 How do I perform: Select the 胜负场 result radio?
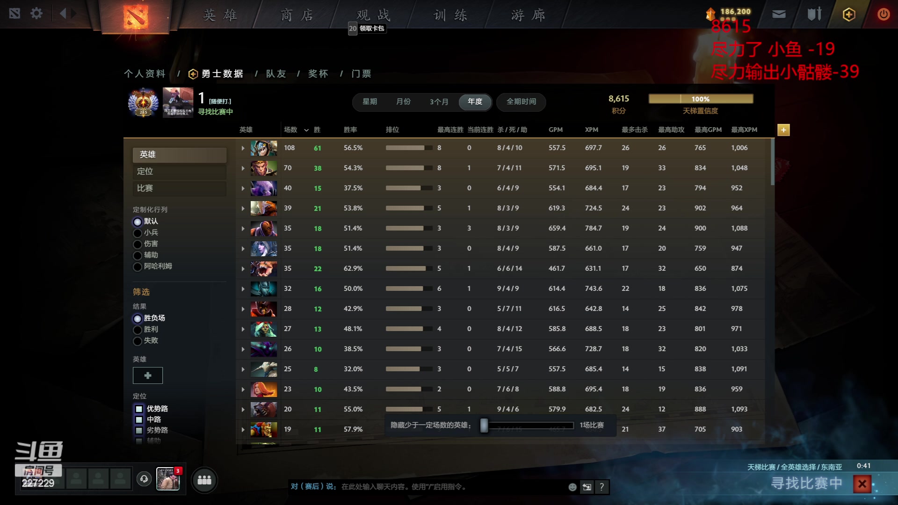coord(138,318)
